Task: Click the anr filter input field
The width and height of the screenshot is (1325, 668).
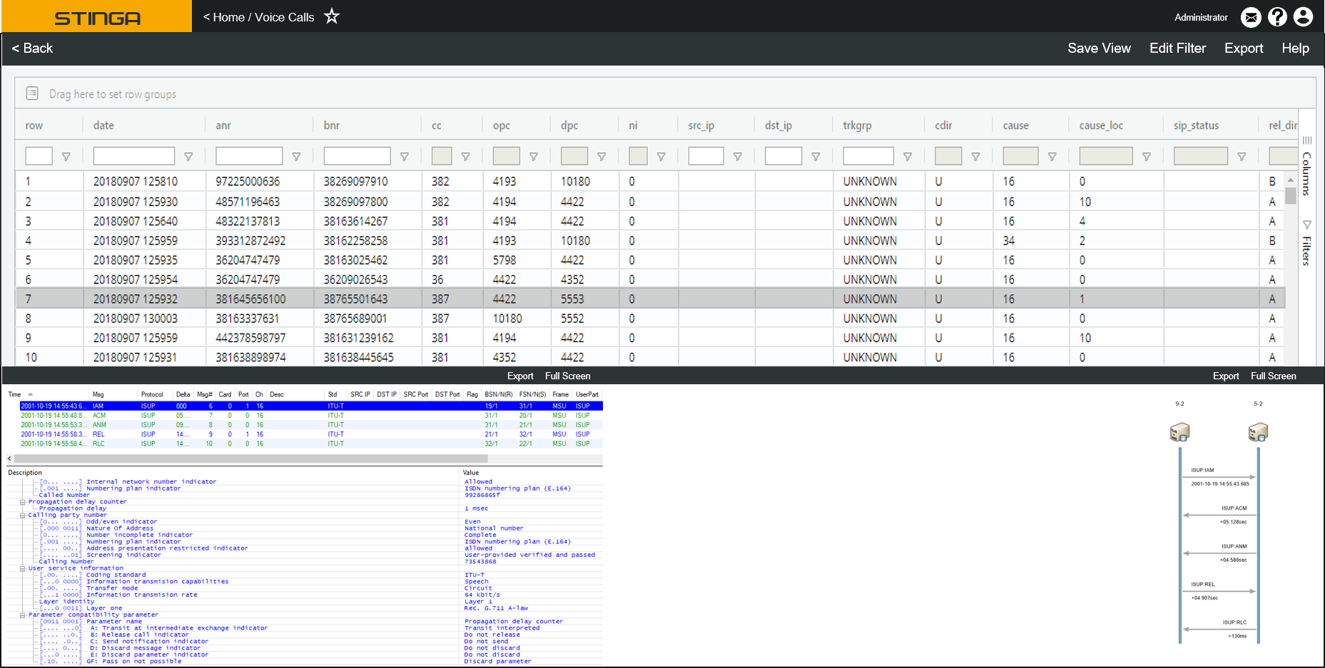Action: [249, 156]
